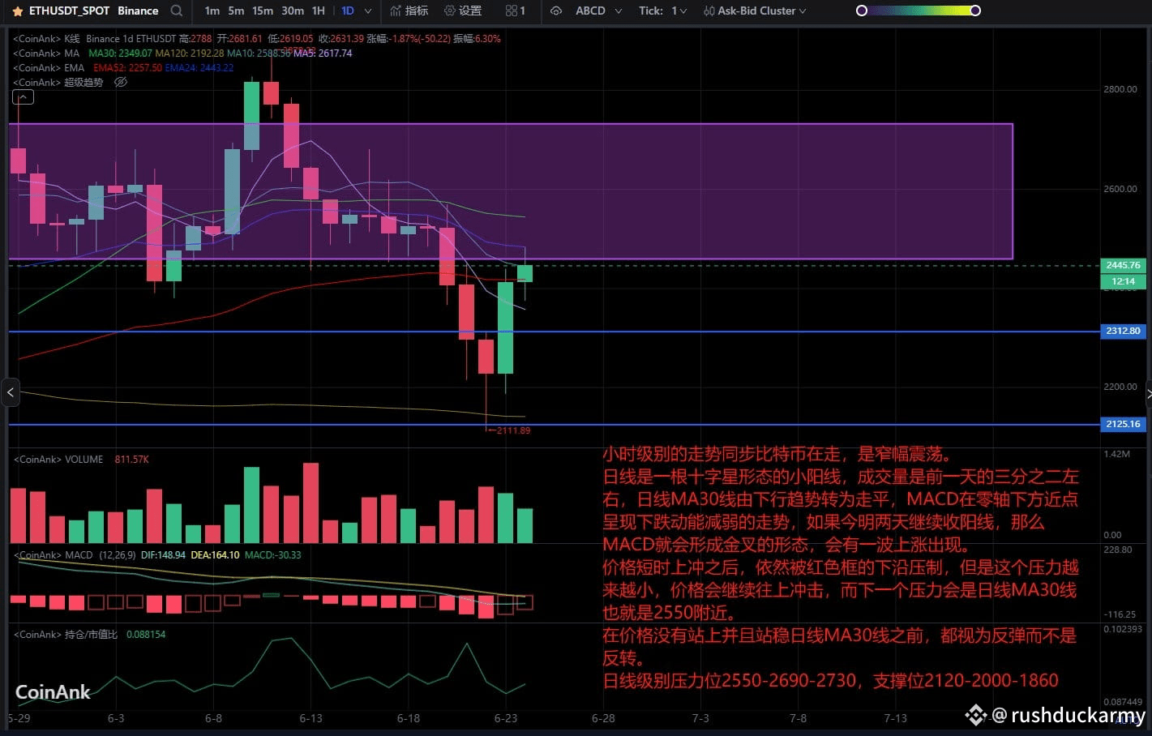Select the 1D timeframe
Image resolution: width=1152 pixels, height=736 pixels.
click(347, 11)
